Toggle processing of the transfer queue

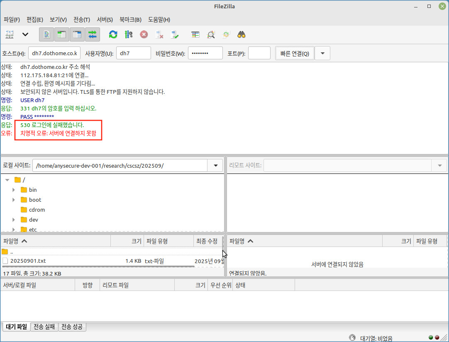click(x=128, y=34)
